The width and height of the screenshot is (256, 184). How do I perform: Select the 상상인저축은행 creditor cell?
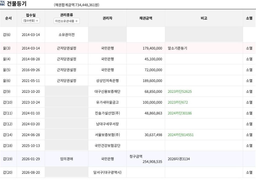(x=108, y=81)
